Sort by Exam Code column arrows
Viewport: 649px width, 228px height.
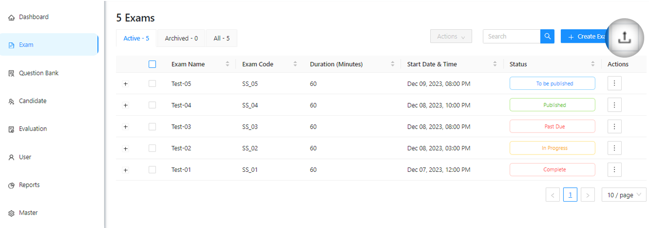click(295, 64)
